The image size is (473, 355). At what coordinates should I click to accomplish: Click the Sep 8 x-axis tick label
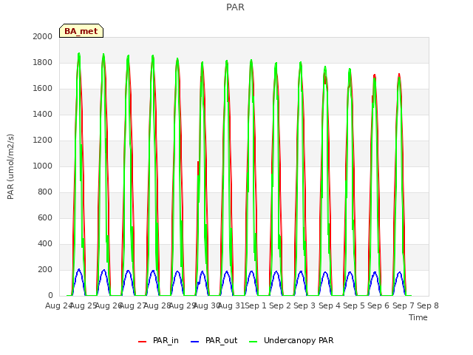coord(428,305)
